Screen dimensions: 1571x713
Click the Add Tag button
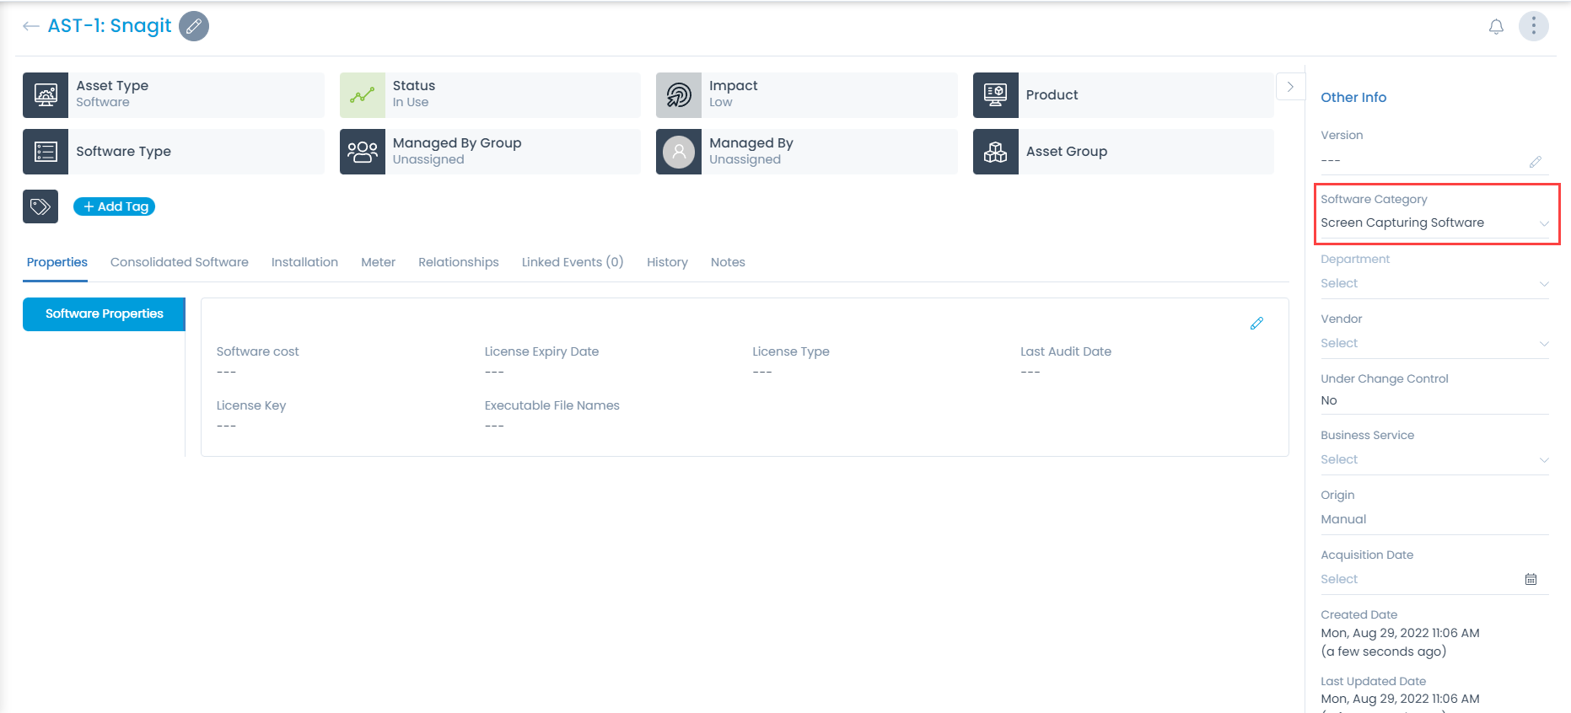coord(115,206)
